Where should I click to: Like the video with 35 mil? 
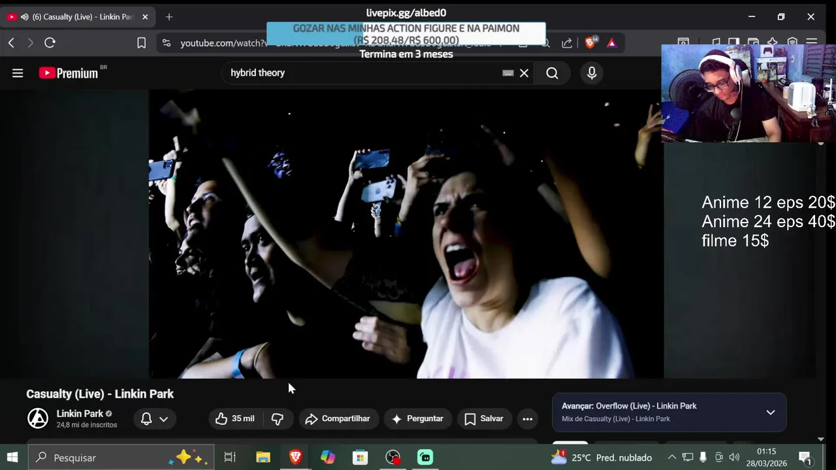click(235, 419)
